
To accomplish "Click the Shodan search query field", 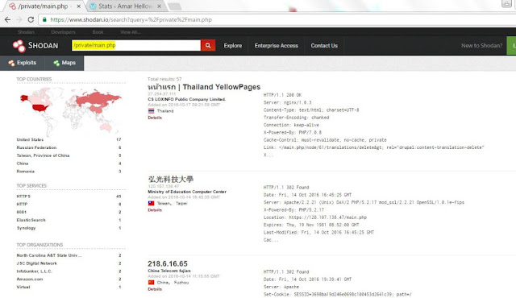I will pos(136,45).
